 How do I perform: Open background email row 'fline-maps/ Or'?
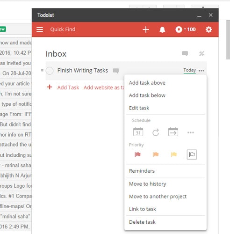[15, 206]
